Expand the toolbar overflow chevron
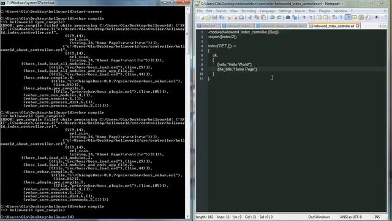Image resolution: width=392 pixels, height=221 pixels. coord(385,17)
